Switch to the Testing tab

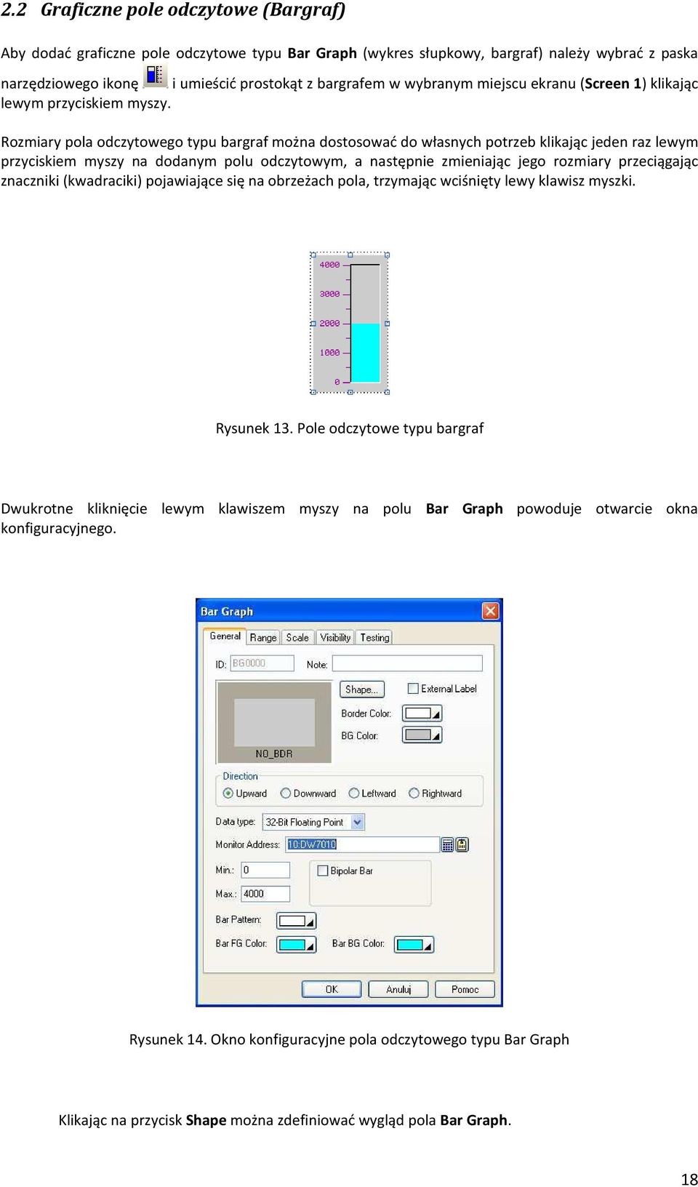374,638
